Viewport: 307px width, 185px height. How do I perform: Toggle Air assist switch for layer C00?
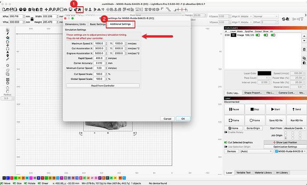pos(273,35)
